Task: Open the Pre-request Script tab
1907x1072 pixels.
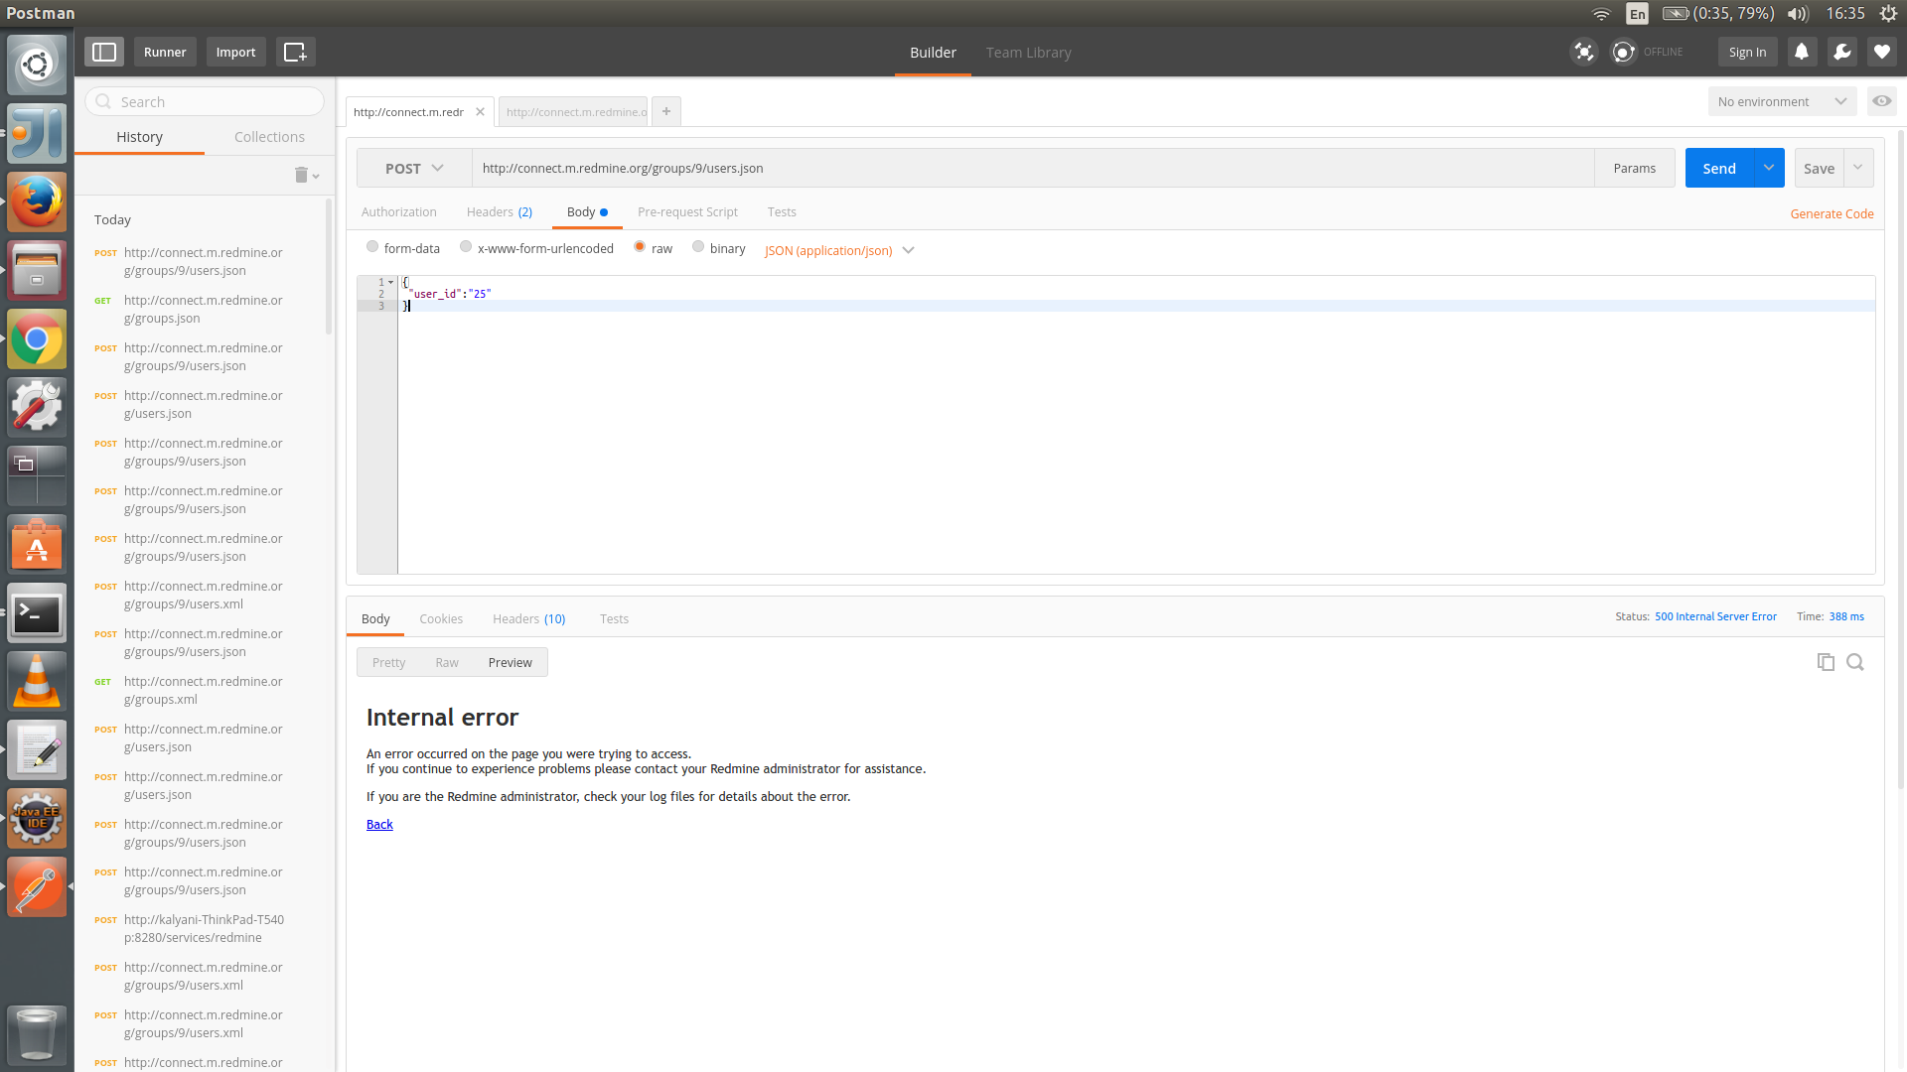Action: click(687, 211)
